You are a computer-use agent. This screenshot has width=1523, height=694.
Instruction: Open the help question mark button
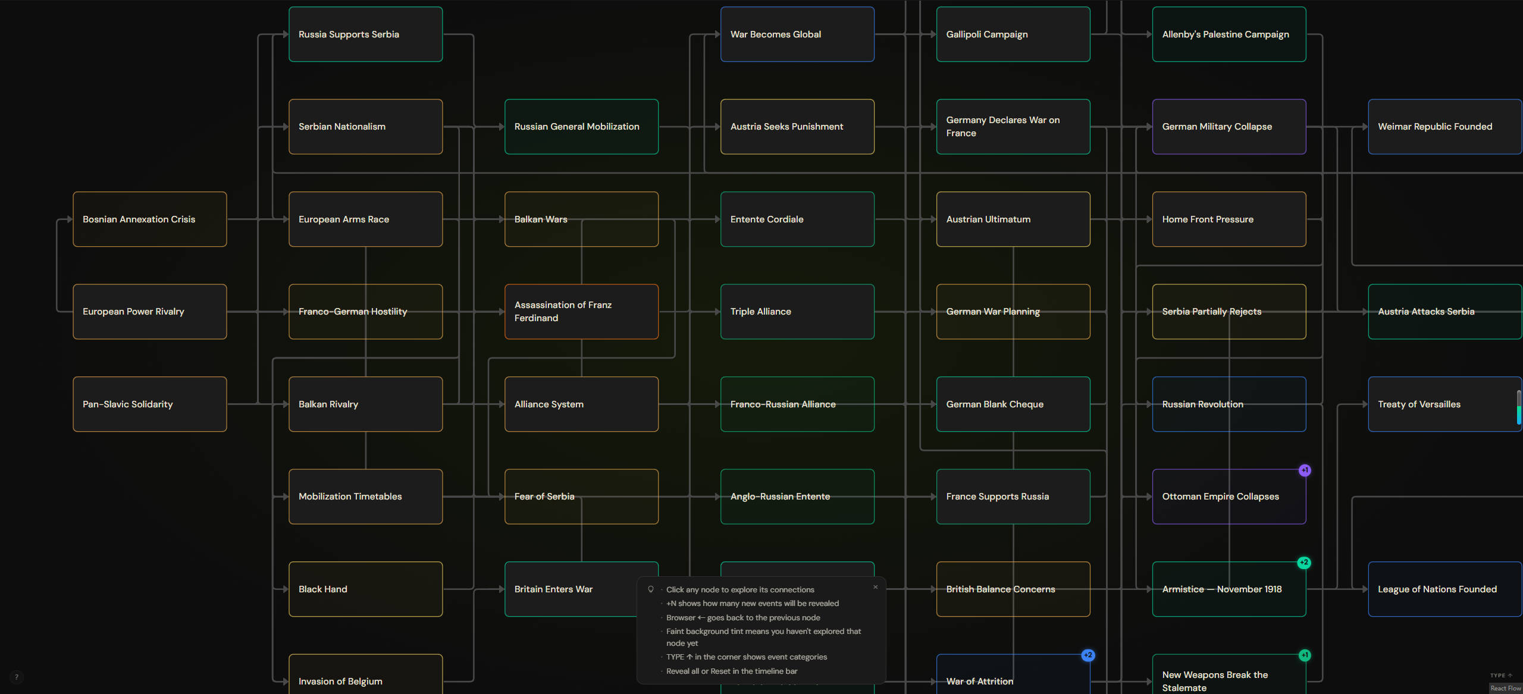coord(17,677)
